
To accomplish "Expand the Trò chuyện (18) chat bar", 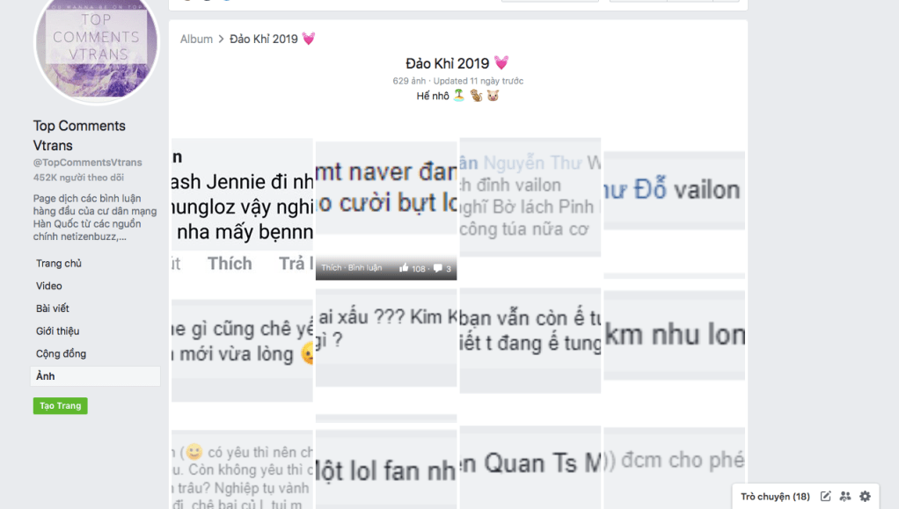I will pos(775,497).
